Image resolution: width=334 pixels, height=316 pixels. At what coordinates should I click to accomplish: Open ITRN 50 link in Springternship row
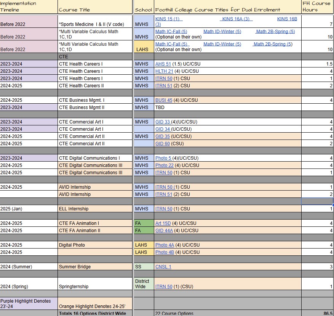(164, 287)
